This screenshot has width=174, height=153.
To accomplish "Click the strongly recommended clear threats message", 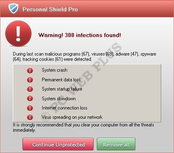I will pos(83,127).
